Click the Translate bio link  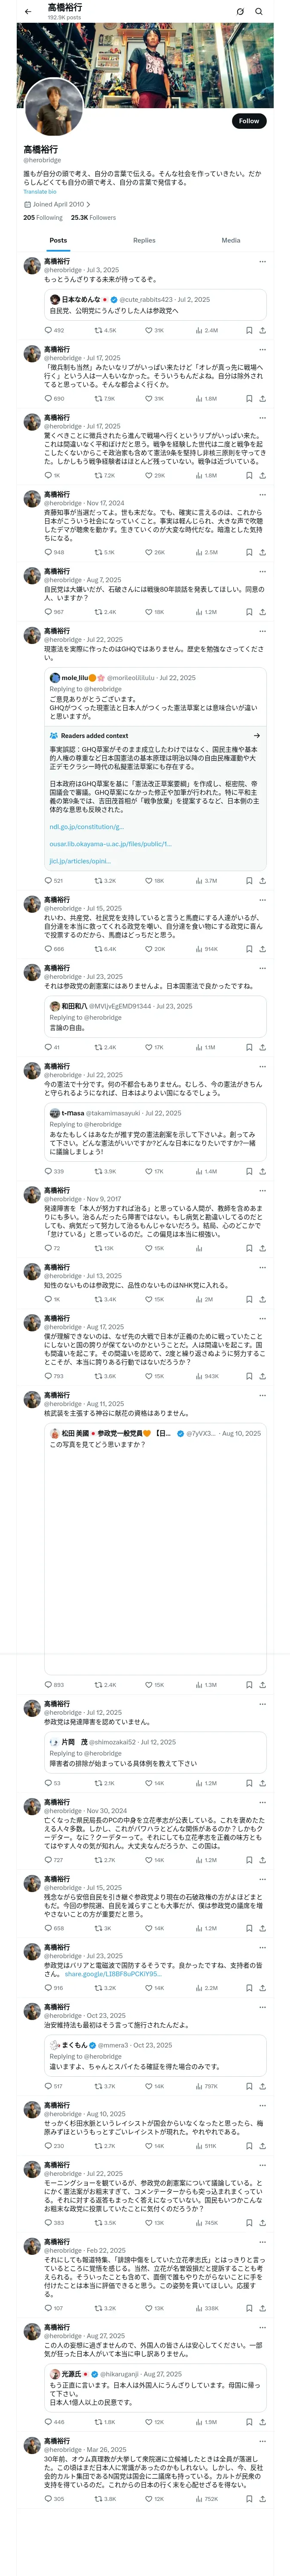[40, 192]
